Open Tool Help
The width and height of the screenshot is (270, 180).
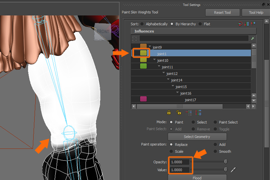[x=256, y=13]
